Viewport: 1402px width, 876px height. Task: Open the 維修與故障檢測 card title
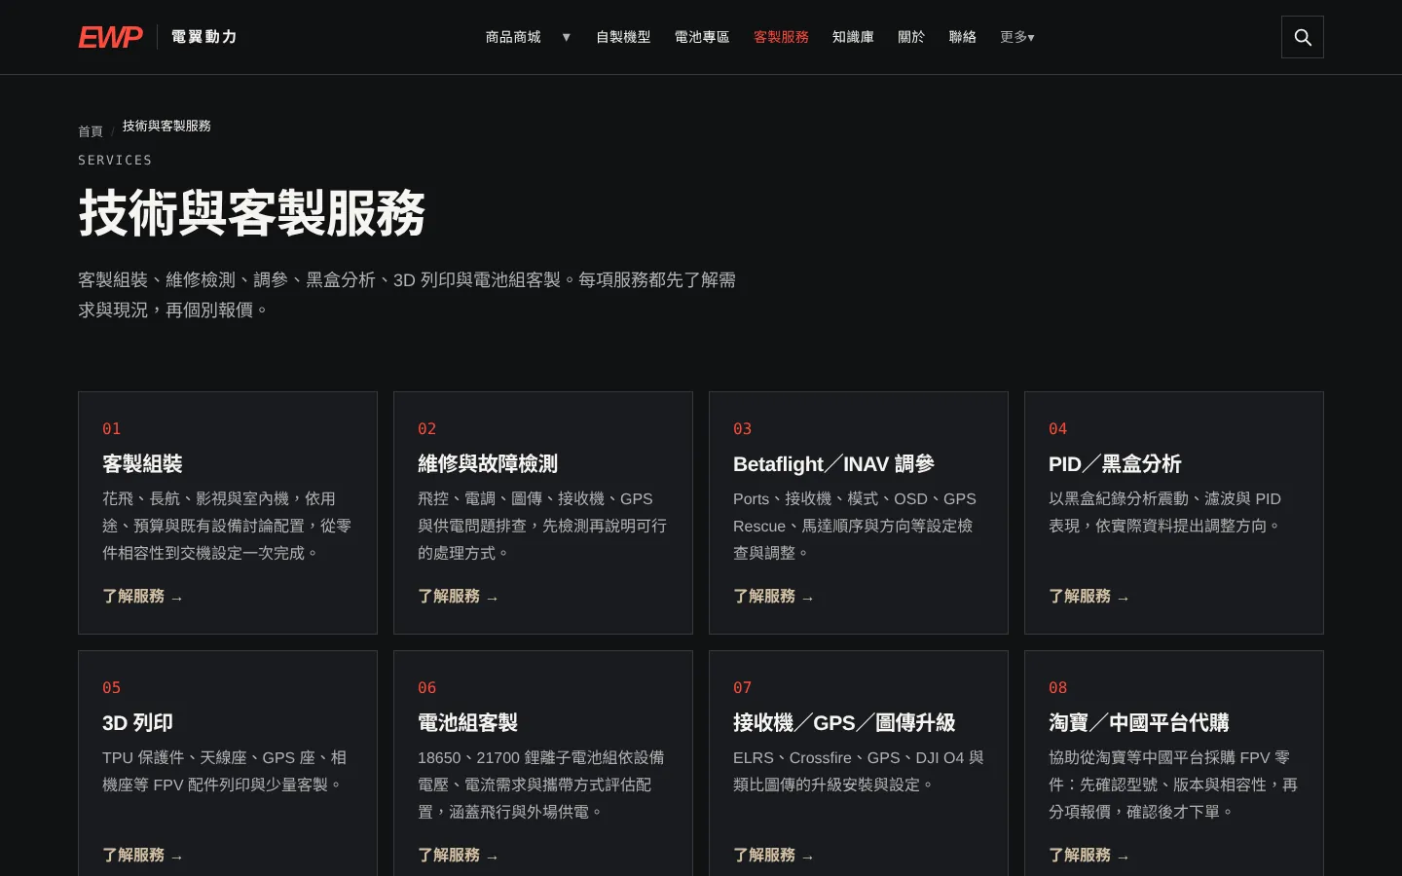488,464
